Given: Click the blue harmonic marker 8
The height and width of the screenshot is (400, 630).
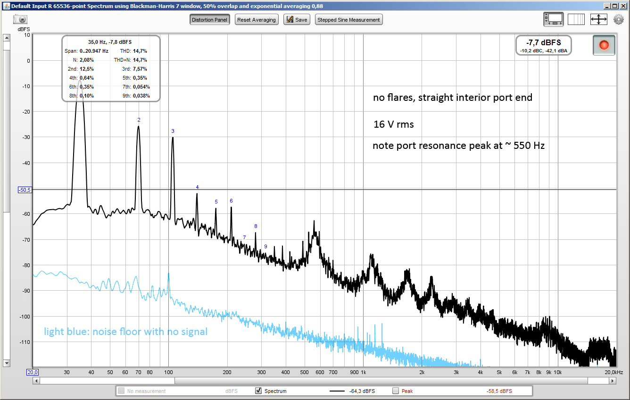Looking at the screenshot, I should (x=256, y=226).
